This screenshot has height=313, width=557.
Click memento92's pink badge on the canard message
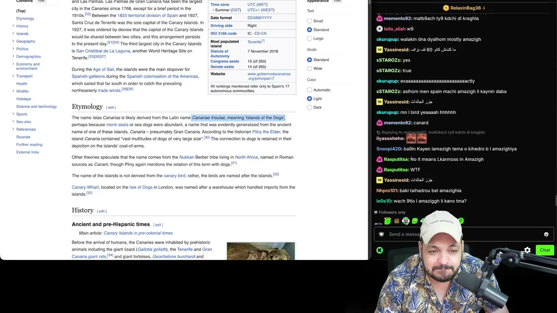tap(379, 123)
